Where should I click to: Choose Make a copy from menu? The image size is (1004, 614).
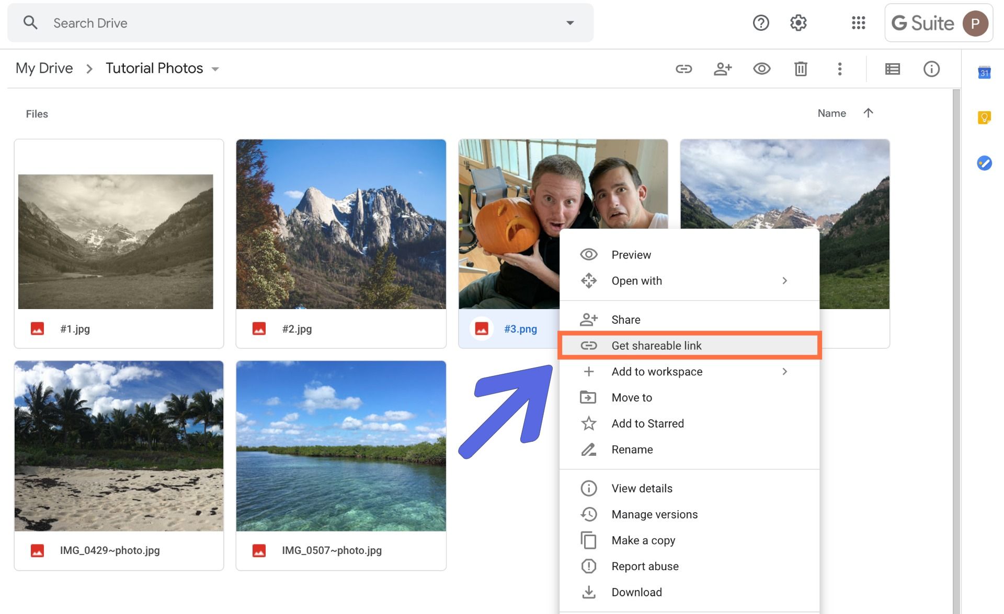643,540
